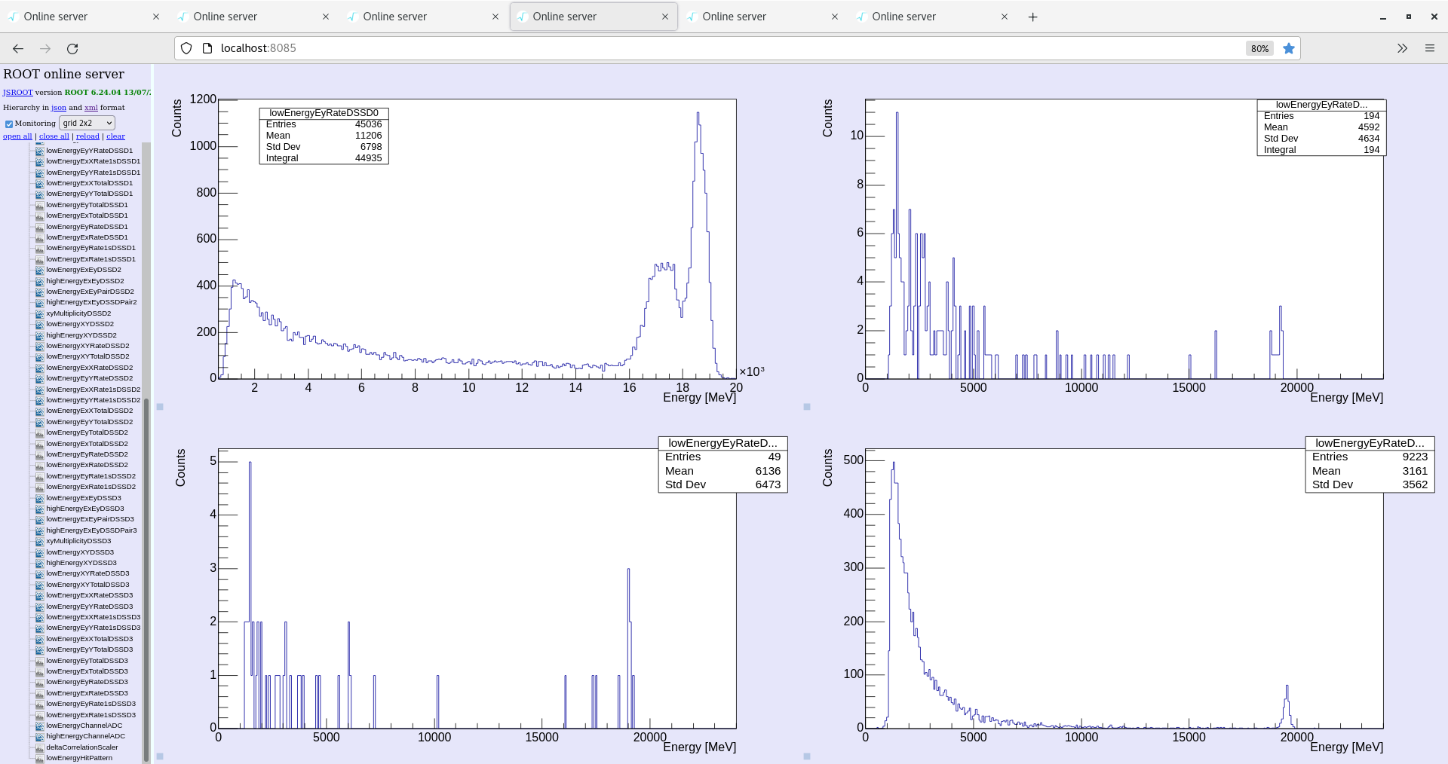Screen dimensions: 1448x764
Task: Click the 2D histogram icon beside xyMultiplicityDSSD2
Action: click(40, 313)
